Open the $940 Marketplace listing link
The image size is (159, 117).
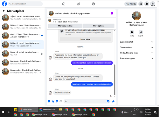pyautogui.click(x=66, y=22)
